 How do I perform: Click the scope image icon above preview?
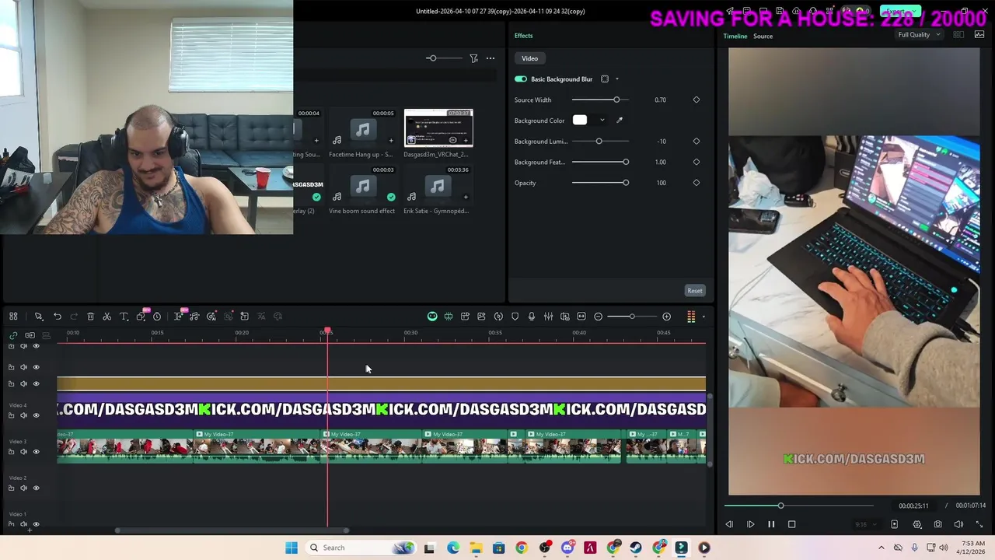979,35
